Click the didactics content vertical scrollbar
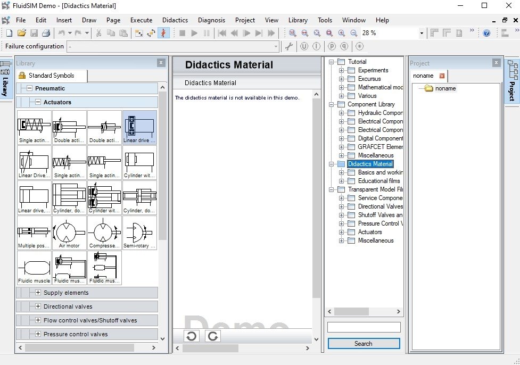520x365 pixels. (316, 198)
